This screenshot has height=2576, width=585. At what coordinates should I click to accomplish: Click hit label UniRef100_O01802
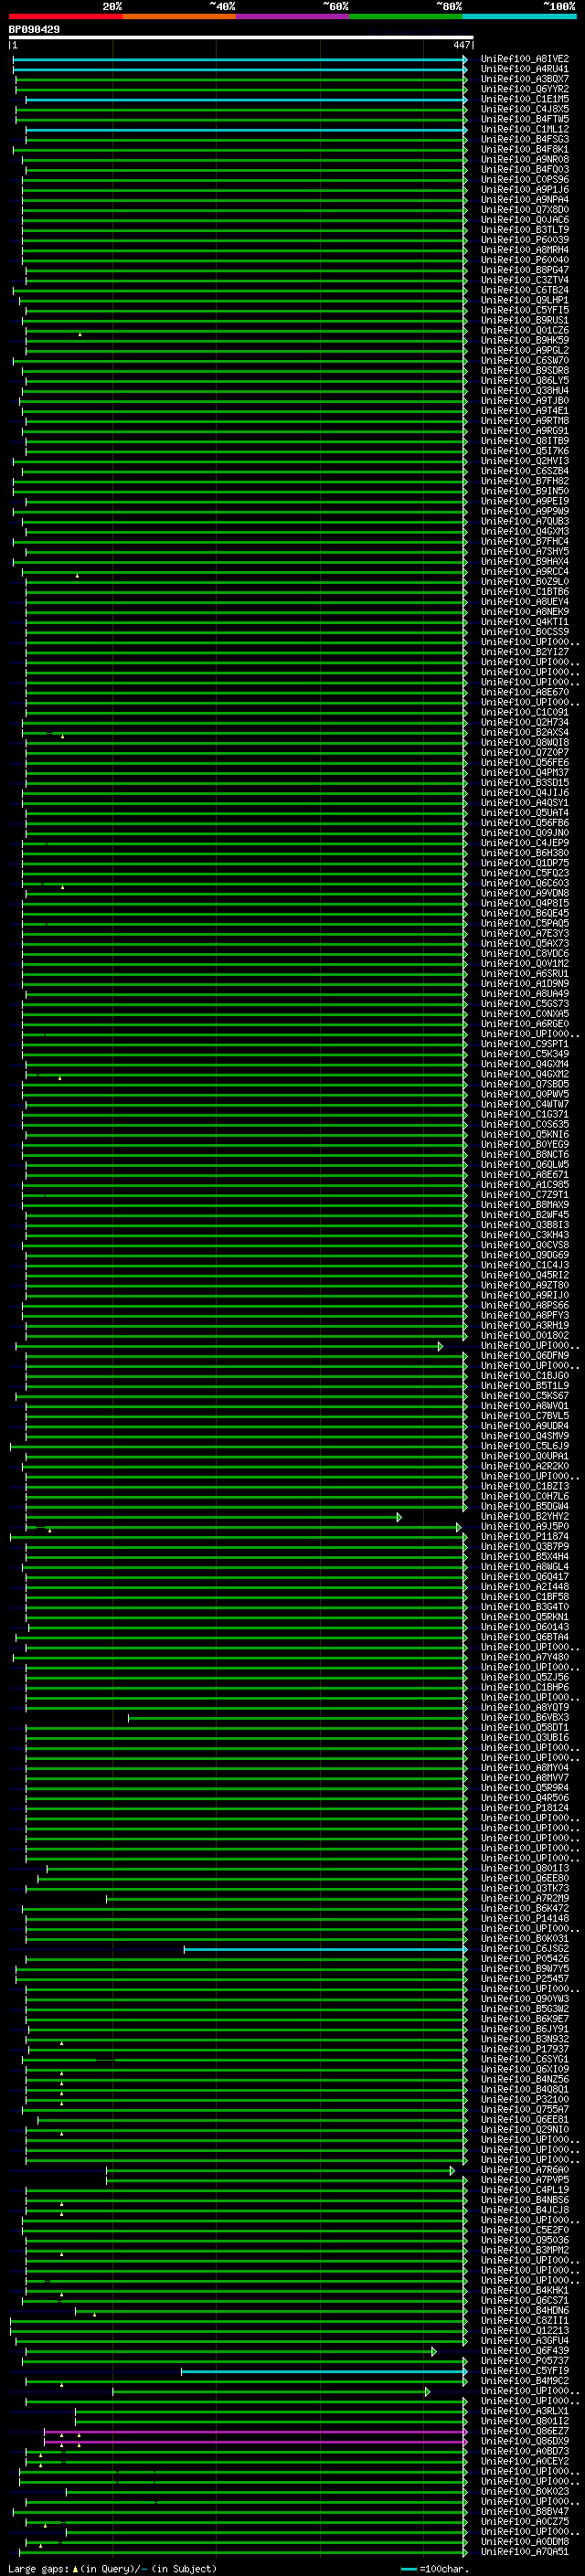point(525,1335)
